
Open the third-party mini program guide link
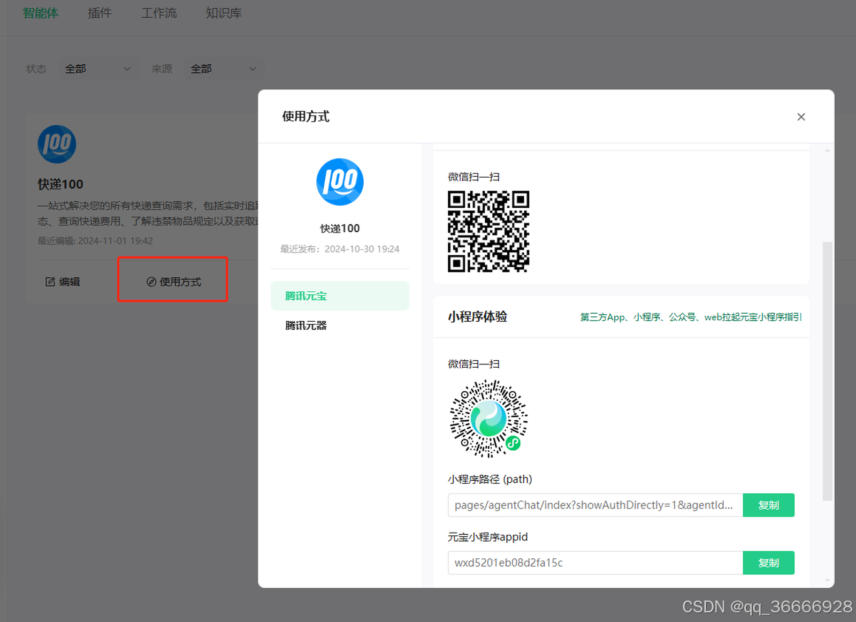coord(691,317)
